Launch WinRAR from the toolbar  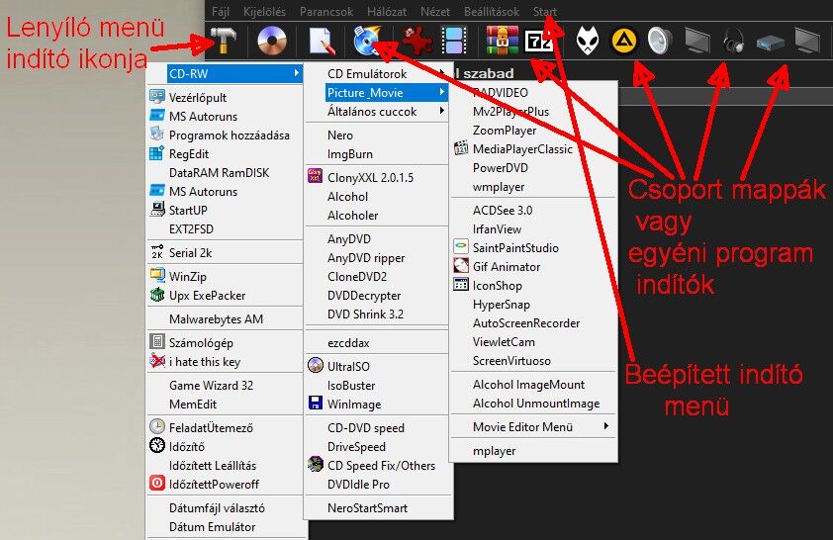coord(502,41)
